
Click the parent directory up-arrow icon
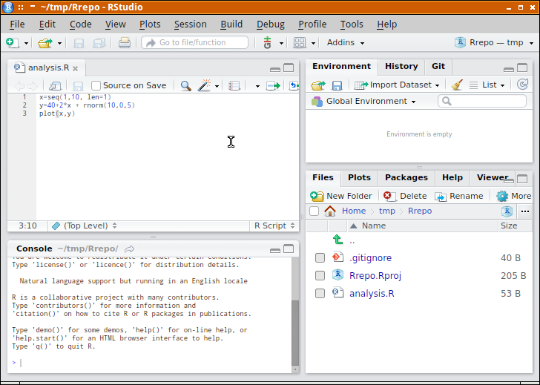pos(337,240)
